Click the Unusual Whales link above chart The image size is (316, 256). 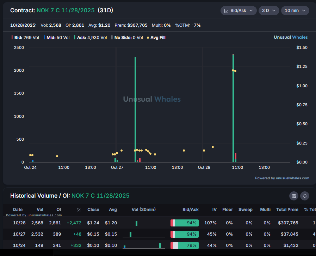[290, 37]
